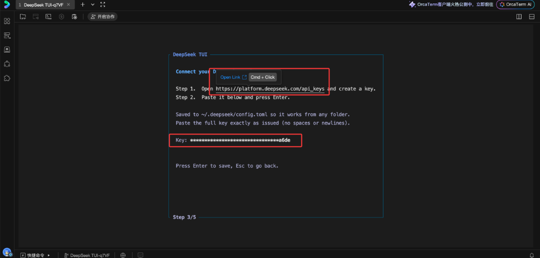
Task: Click 'Press Enter to save, Esc to go back.'
Action: pyautogui.click(x=227, y=166)
